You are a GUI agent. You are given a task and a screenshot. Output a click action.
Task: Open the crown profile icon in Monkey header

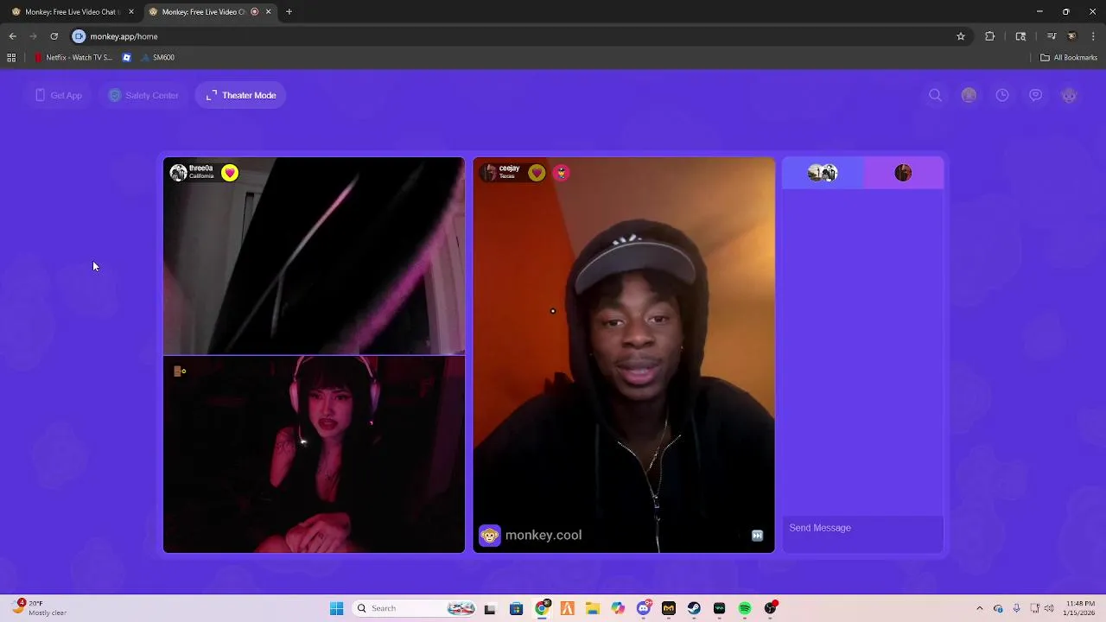[969, 95]
